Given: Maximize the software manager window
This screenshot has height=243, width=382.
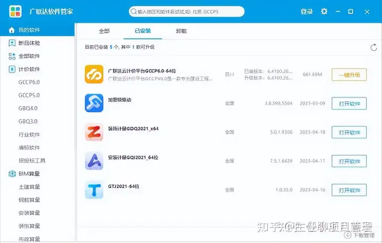Looking at the screenshot, I should coord(351,12).
